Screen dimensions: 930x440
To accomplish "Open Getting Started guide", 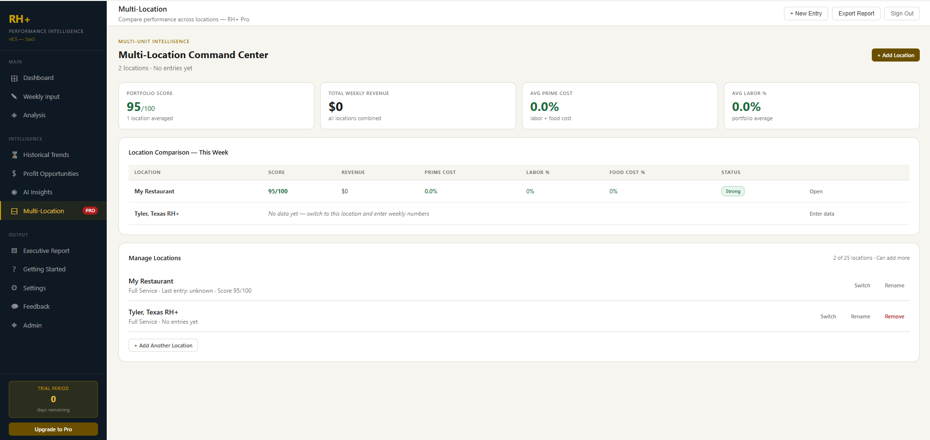I will (53, 269).
